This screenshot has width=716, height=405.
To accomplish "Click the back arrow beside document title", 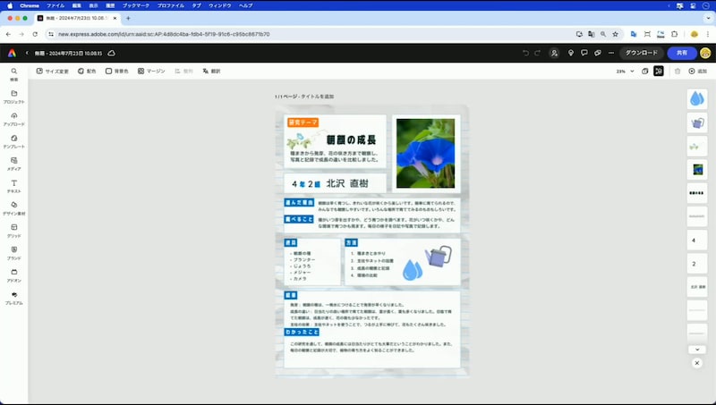I will click(x=27, y=53).
